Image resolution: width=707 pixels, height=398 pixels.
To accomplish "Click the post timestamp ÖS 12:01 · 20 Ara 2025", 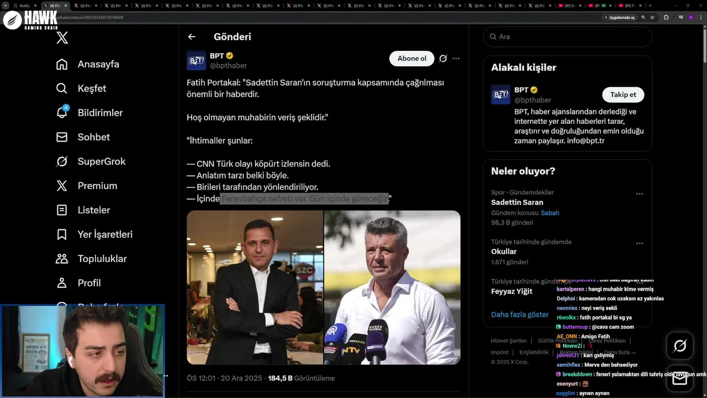I will [224, 378].
